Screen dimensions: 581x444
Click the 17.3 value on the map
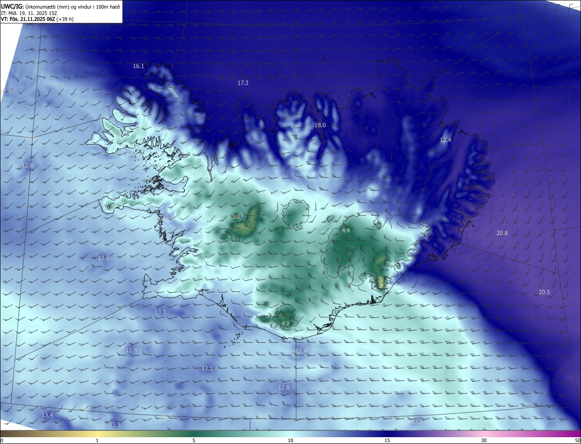[243, 83]
